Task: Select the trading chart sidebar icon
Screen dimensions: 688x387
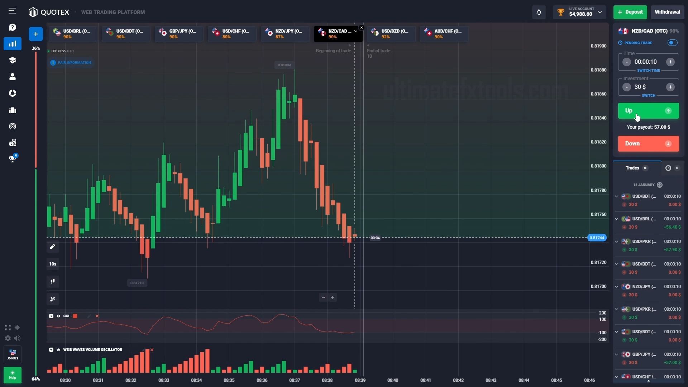Action: tap(13, 44)
